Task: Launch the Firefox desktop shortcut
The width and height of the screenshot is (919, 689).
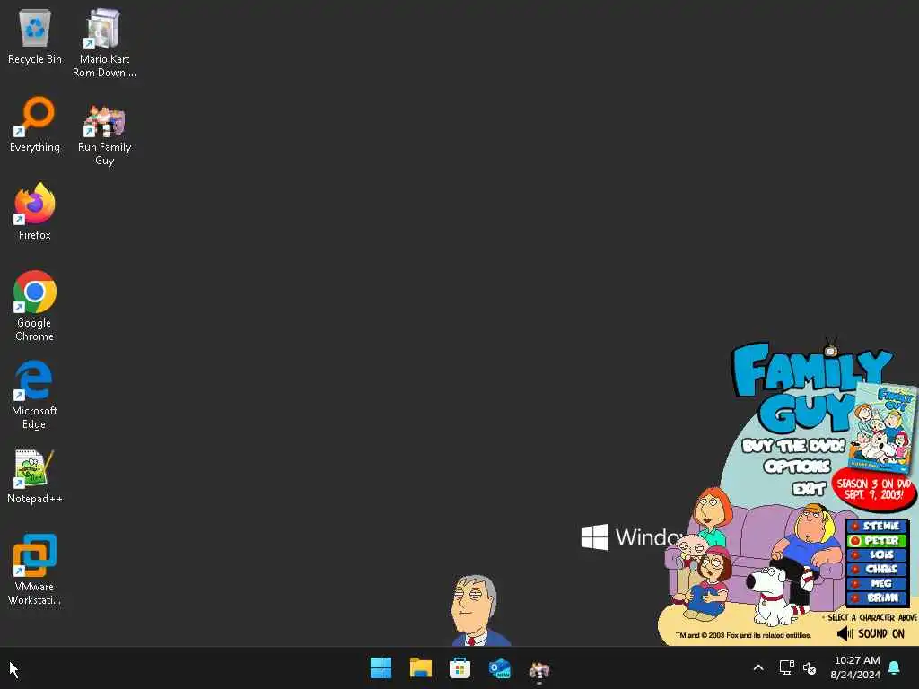Action: (x=35, y=212)
